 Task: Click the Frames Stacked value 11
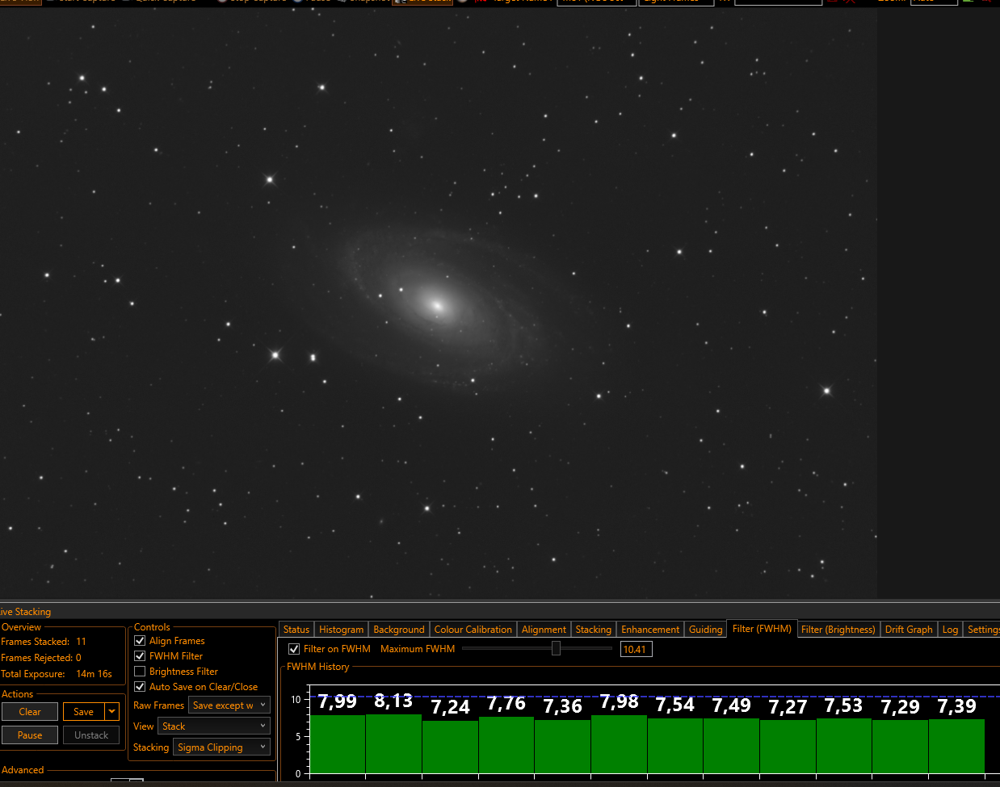coord(81,642)
